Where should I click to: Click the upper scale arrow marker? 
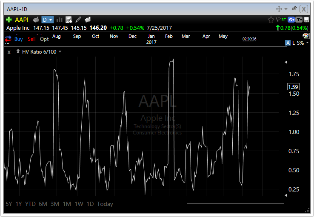tap(286, 62)
